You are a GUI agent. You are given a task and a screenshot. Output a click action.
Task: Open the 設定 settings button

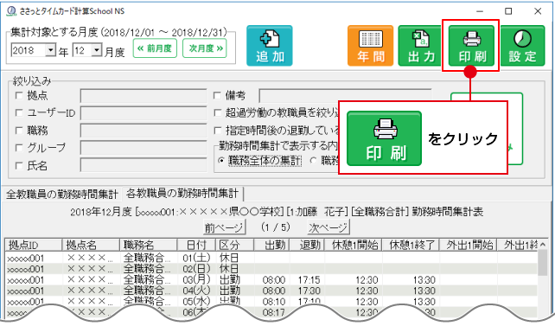point(522,46)
